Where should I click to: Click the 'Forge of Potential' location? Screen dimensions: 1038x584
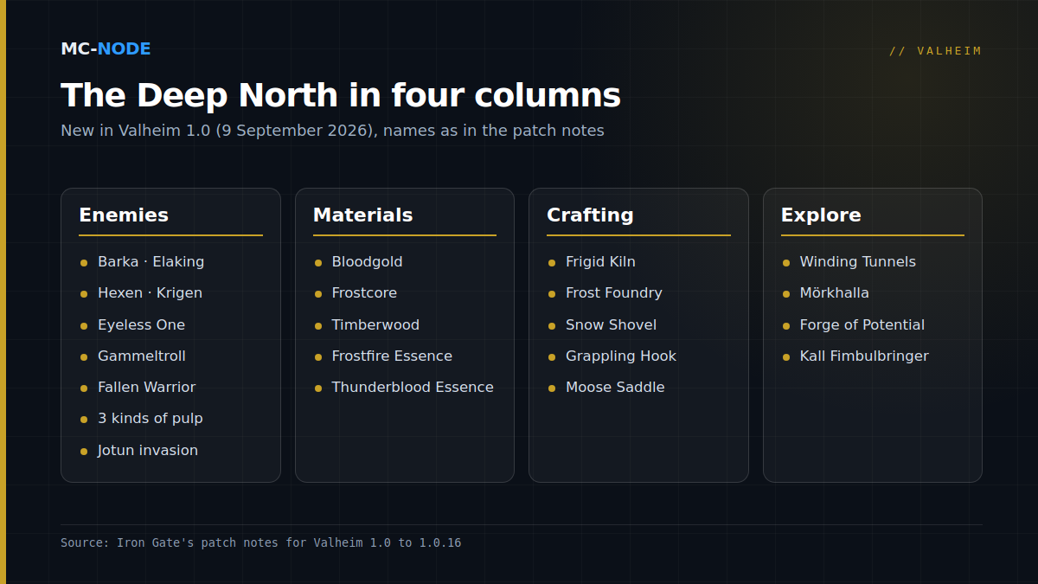tap(862, 324)
